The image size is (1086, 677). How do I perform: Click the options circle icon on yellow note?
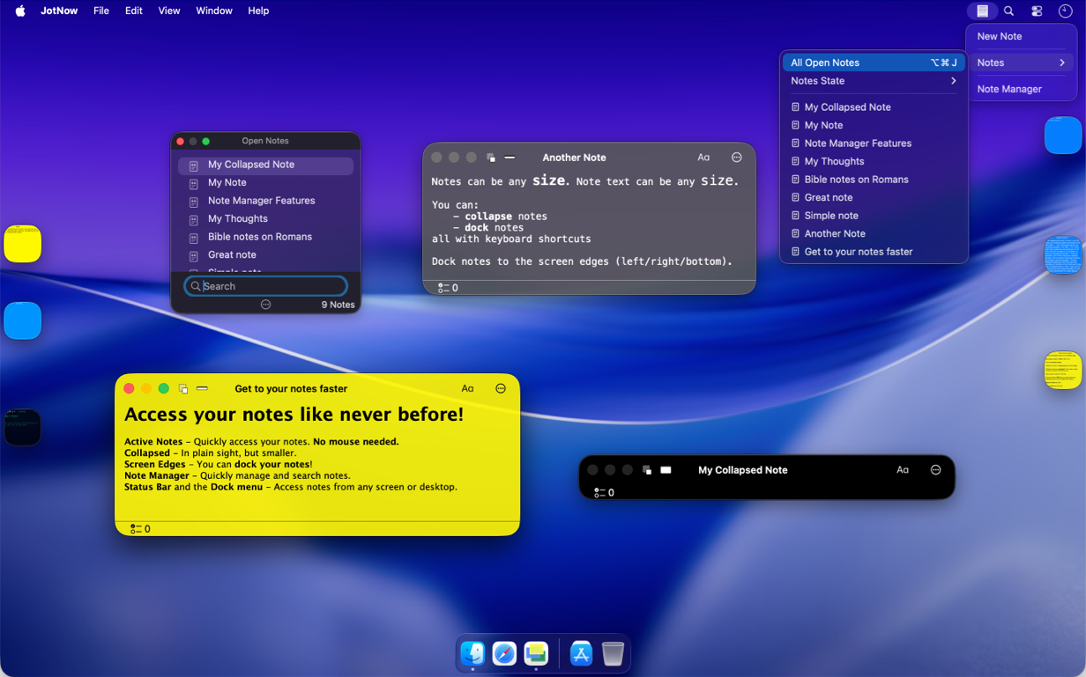[501, 387]
